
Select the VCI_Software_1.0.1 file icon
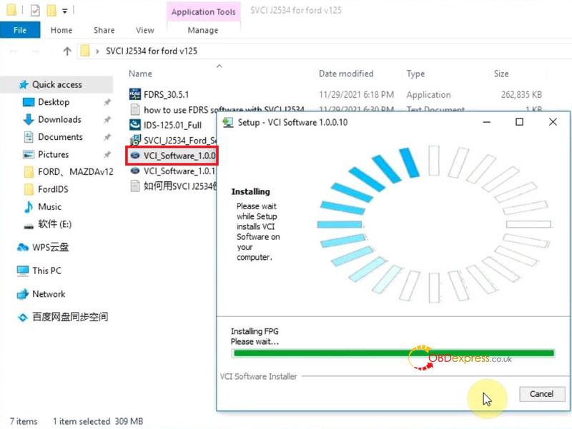coord(135,171)
